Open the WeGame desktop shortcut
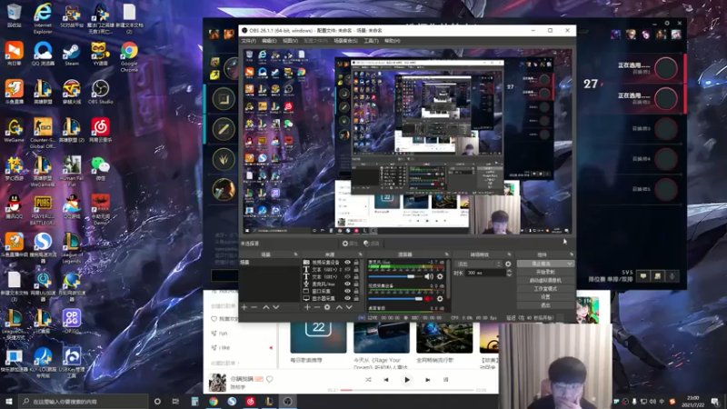The image size is (727, 409). coord(14,130)
